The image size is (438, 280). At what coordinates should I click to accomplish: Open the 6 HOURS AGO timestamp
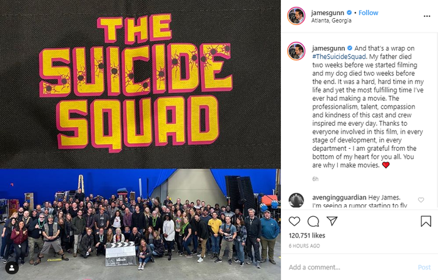304,246
